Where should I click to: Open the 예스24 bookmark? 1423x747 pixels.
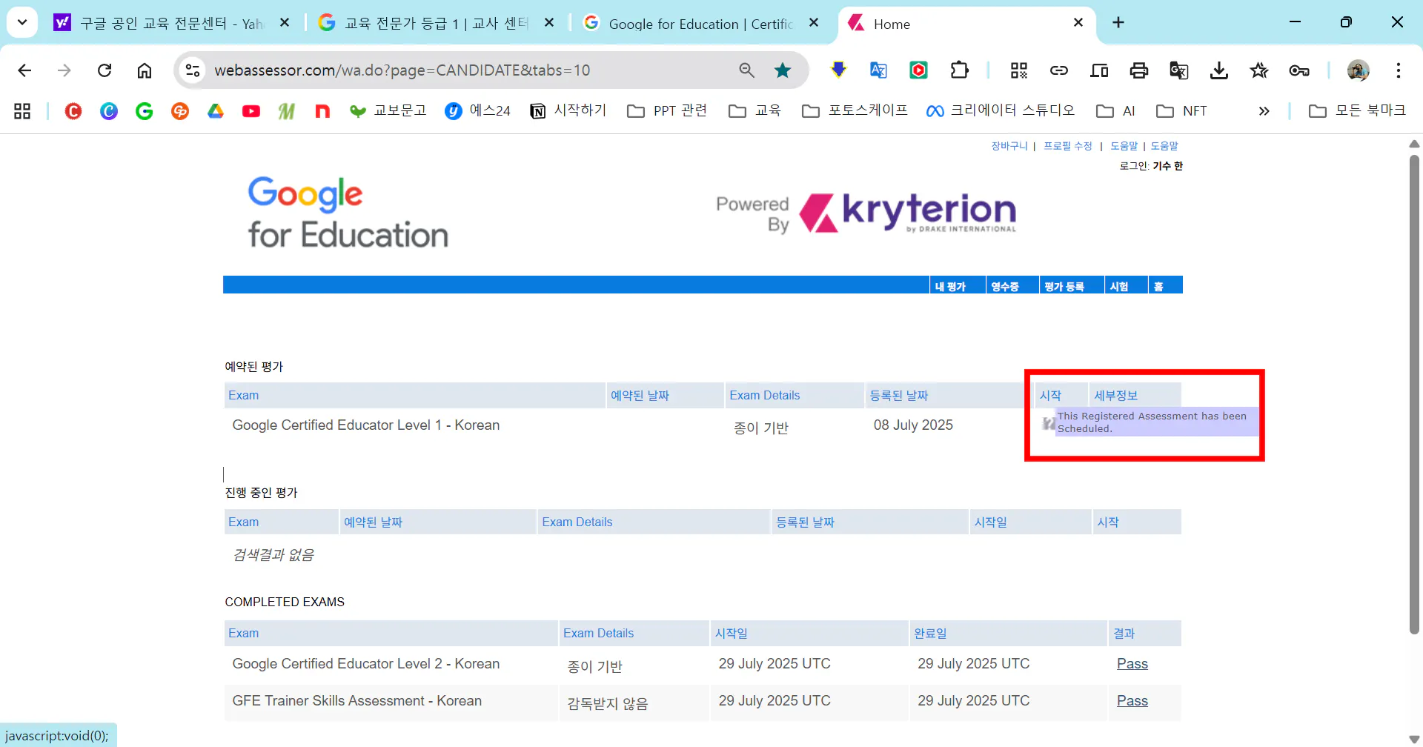coord(477,110)
